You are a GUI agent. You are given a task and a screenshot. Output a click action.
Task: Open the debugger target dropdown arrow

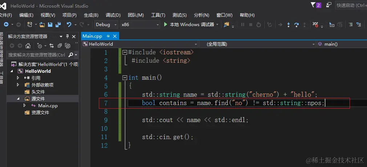[217, 25]
